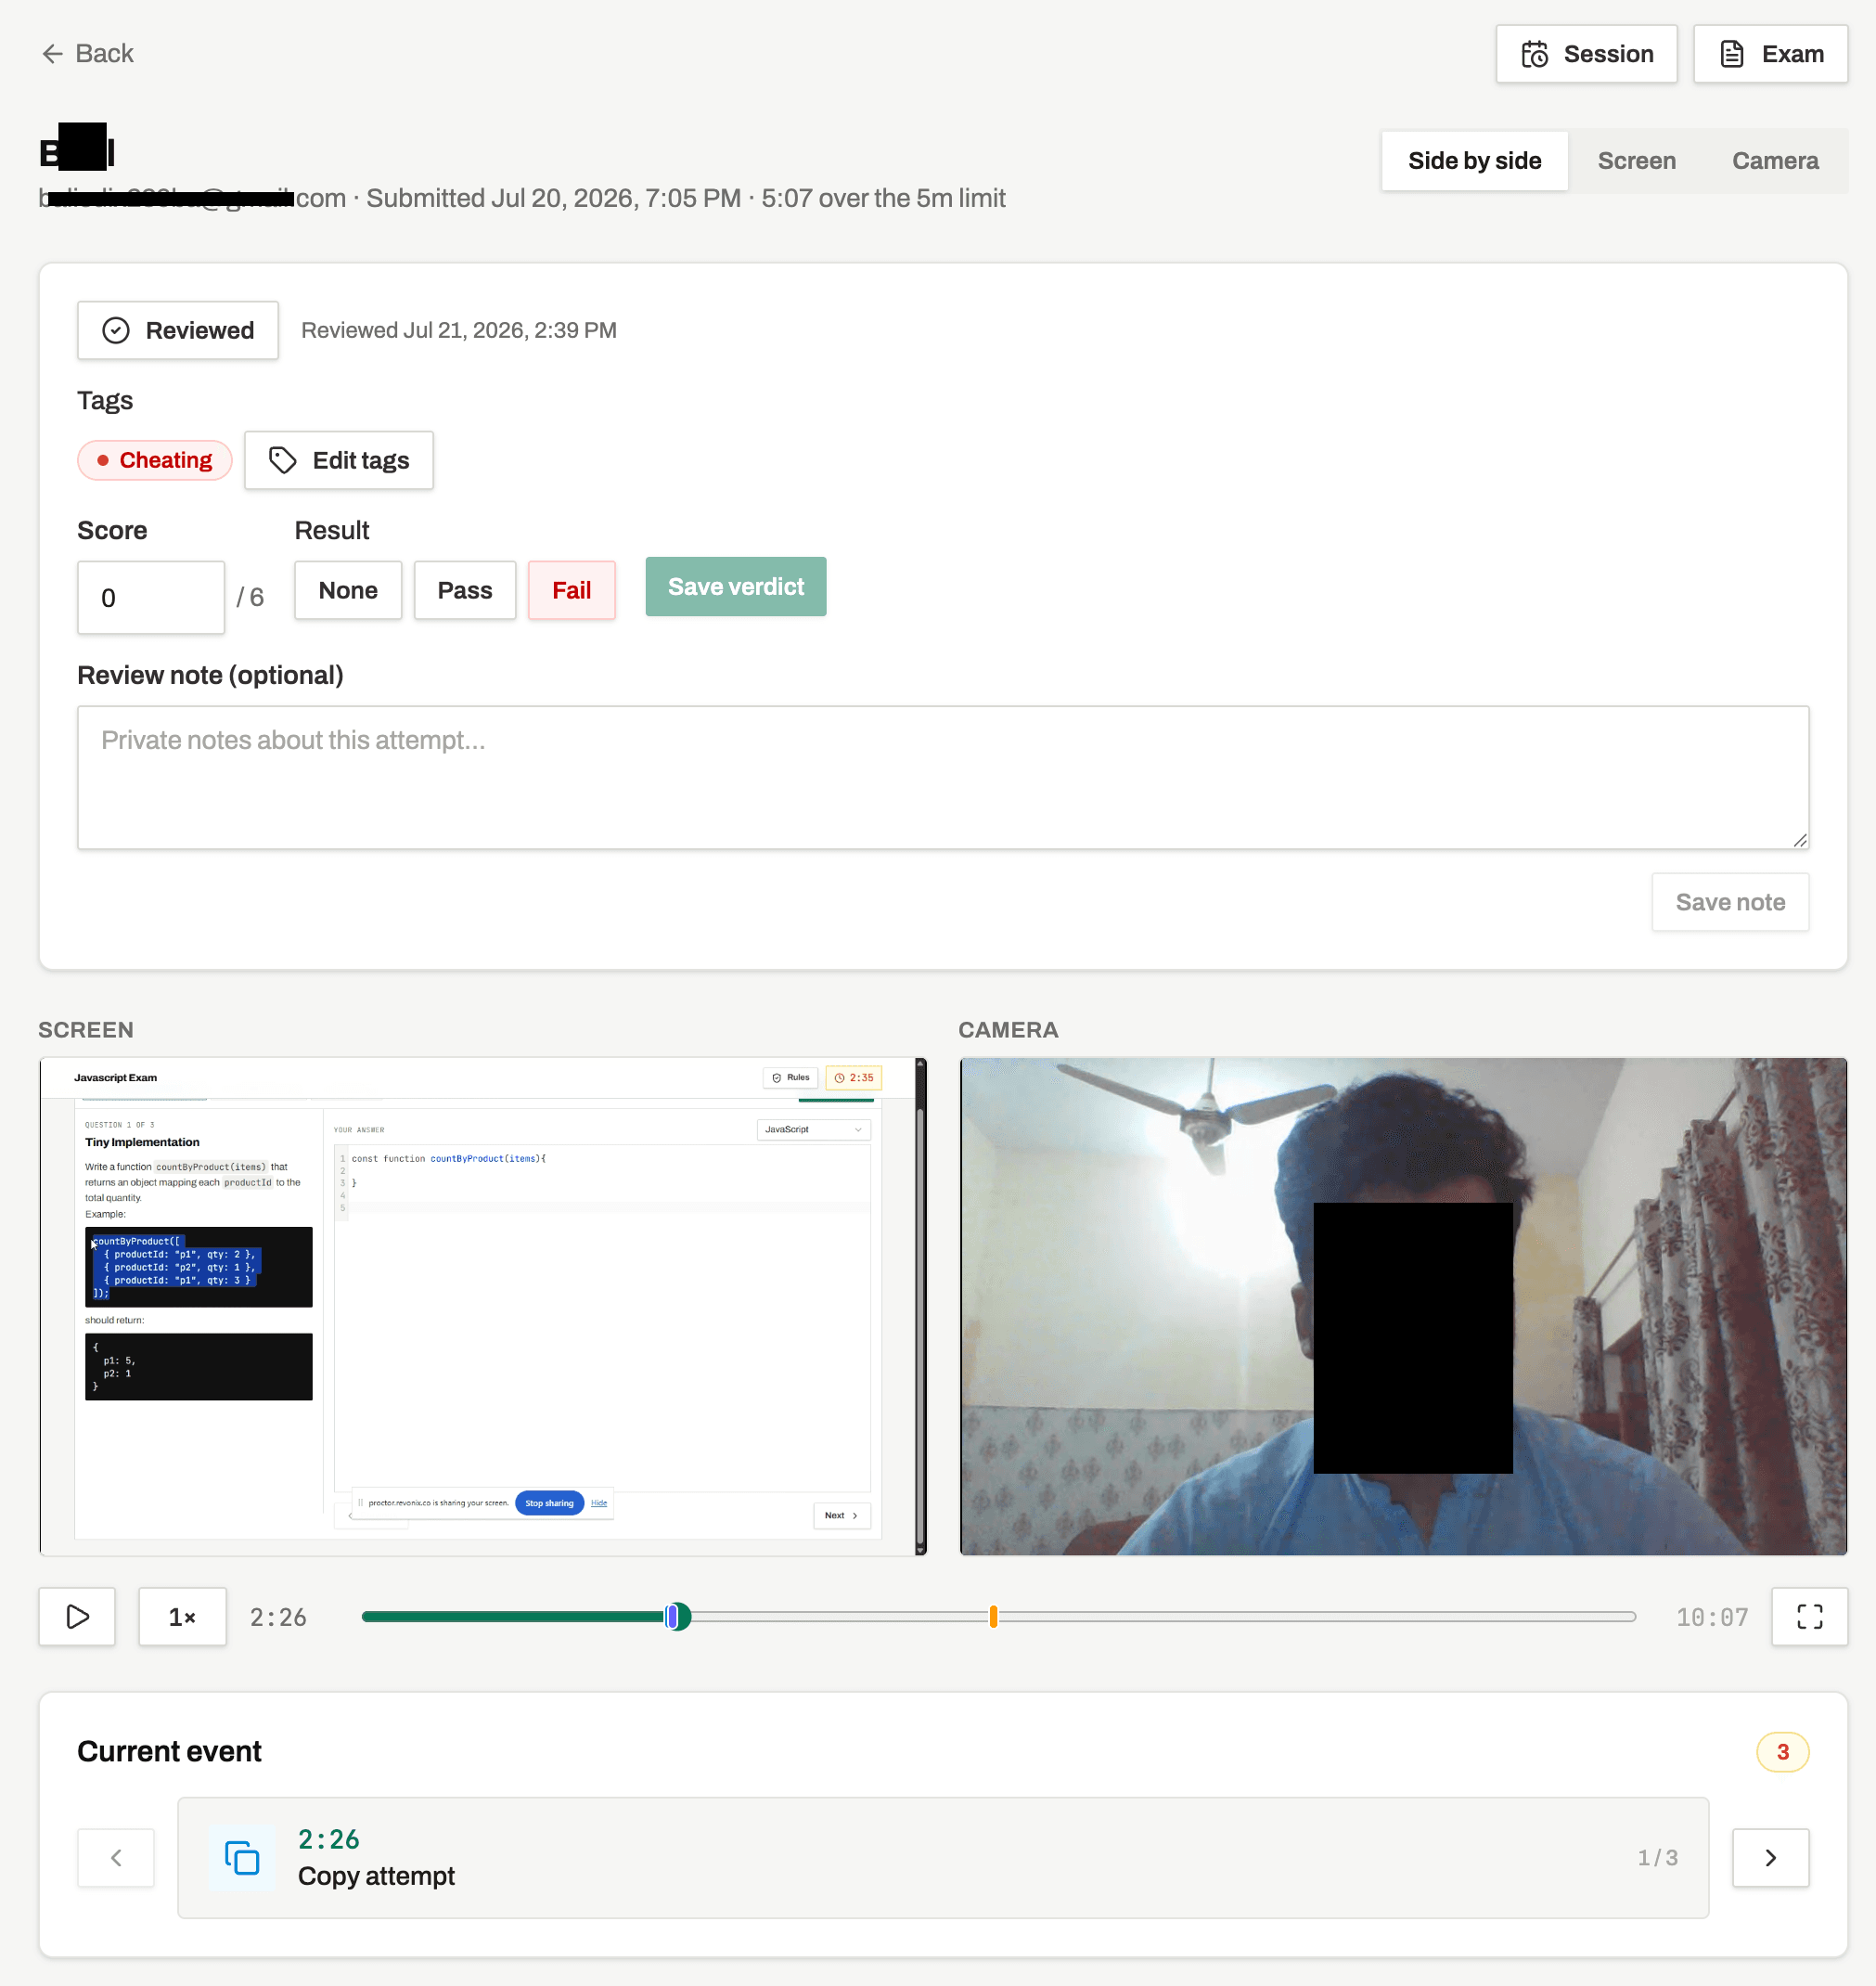Enter fullscreen playback mode

(x=1809, y=1617)
